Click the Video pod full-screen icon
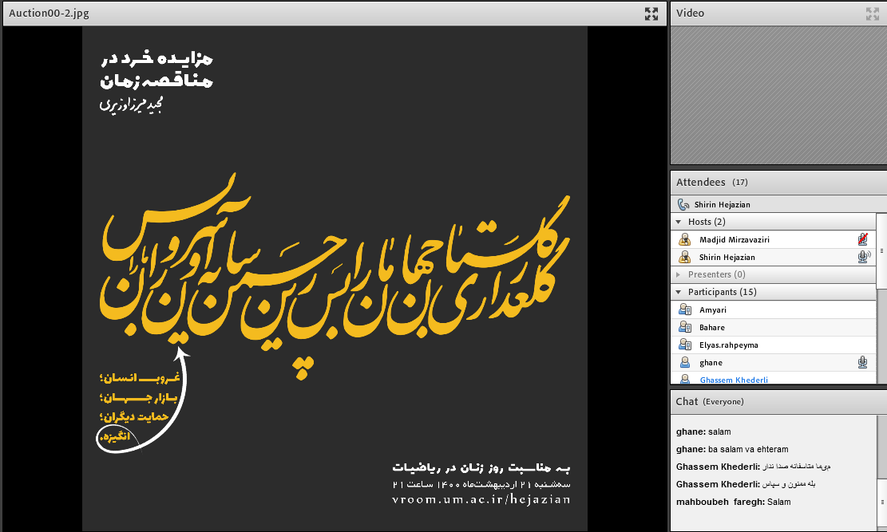The width and height of the screenshot is (887, 532). [x=872, y=14]
